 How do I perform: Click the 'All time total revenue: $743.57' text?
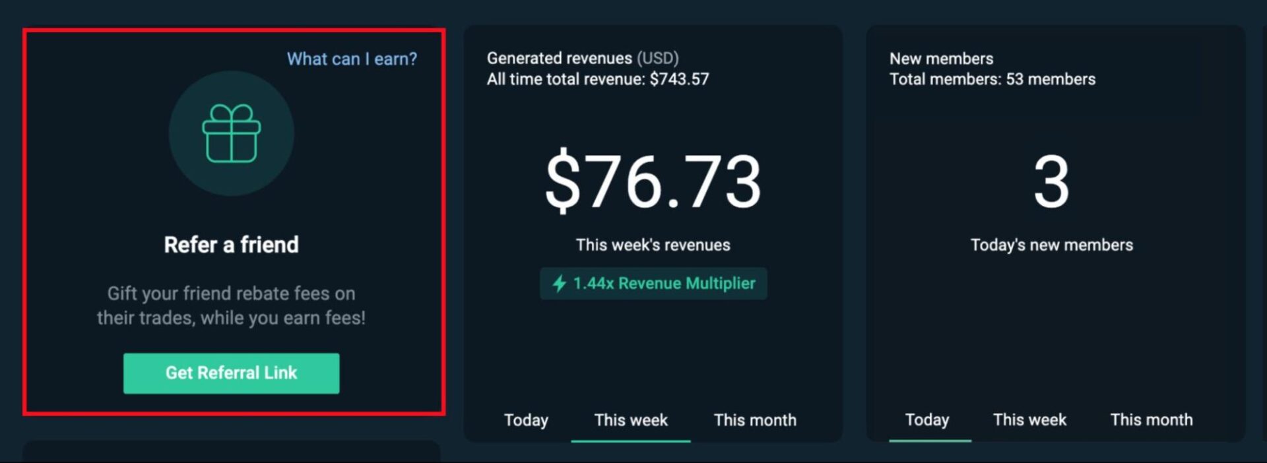(598, 79)
